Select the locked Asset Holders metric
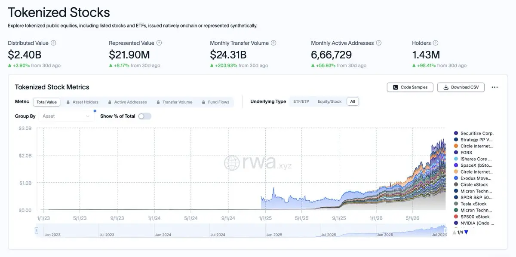 (x=83, y=102)
